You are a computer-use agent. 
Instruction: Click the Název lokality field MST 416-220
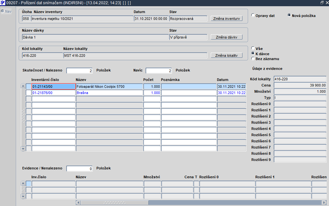pos(135,55)
